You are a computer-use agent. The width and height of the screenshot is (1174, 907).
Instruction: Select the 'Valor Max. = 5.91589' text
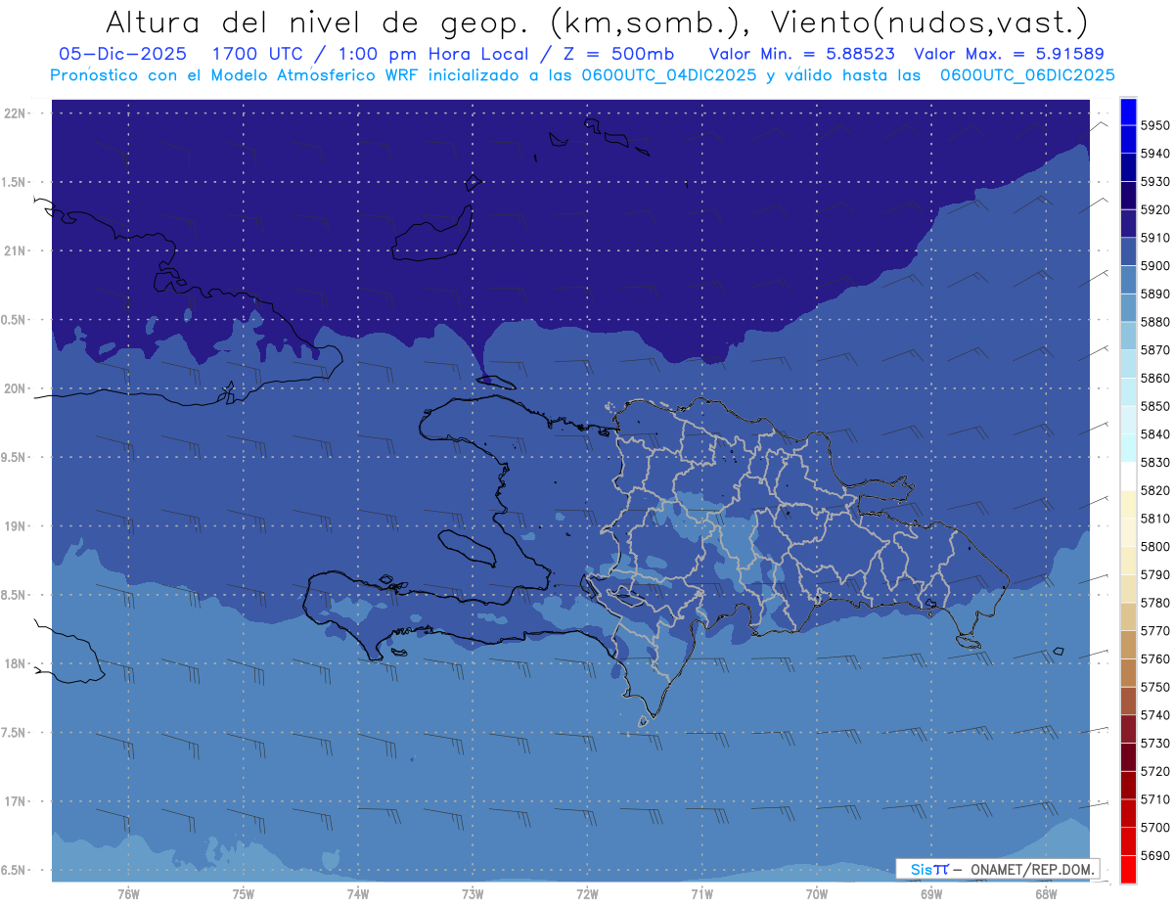(x=1008, y=54)
